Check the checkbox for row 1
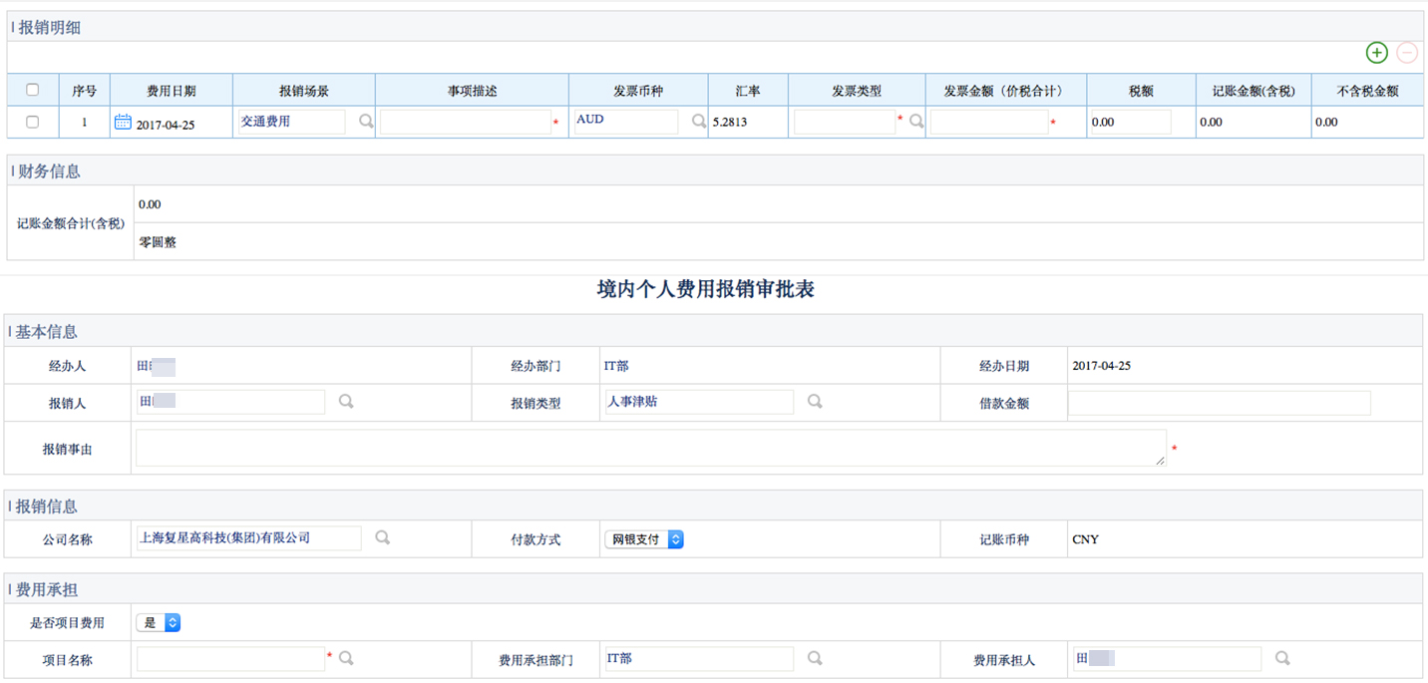Screen dimensions: 1428x683 (x=32, y=122)
